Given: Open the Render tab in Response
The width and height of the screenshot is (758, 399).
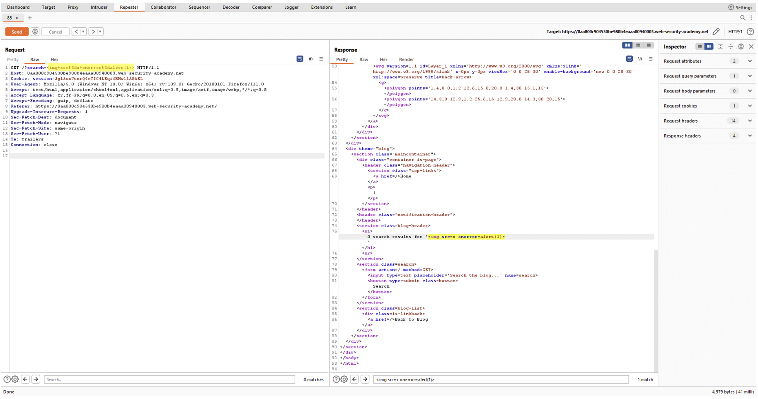Looking at the screenshot, I should pos(406,60).
